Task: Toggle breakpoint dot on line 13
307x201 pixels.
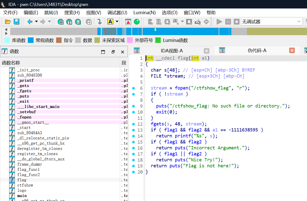Action: tap(133, 130)
